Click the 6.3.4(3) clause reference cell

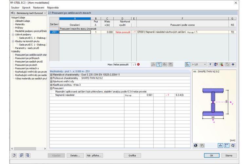click(x=182, y=95)
